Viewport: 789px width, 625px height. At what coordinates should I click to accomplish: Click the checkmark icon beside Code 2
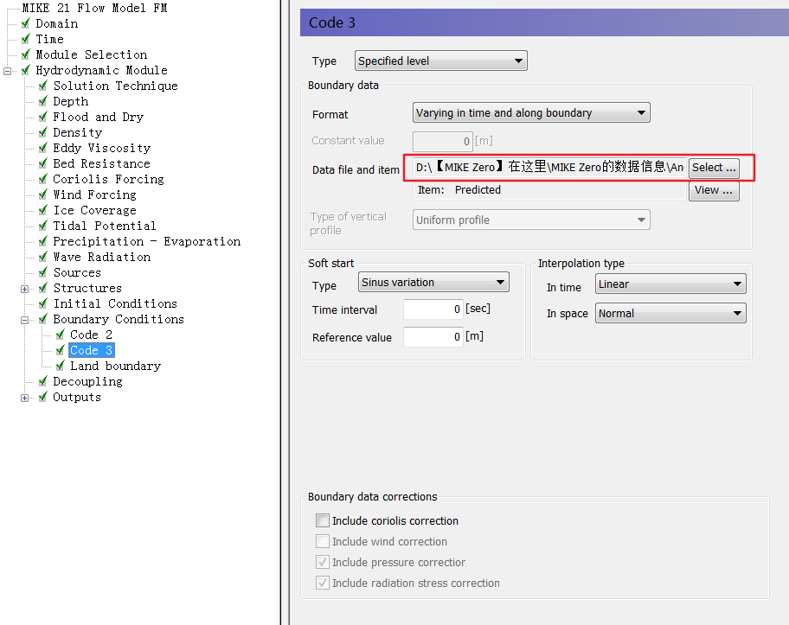pos(61,335)
